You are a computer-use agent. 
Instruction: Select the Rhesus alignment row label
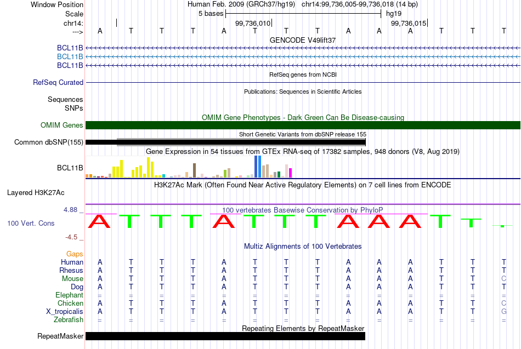point(71,270)
